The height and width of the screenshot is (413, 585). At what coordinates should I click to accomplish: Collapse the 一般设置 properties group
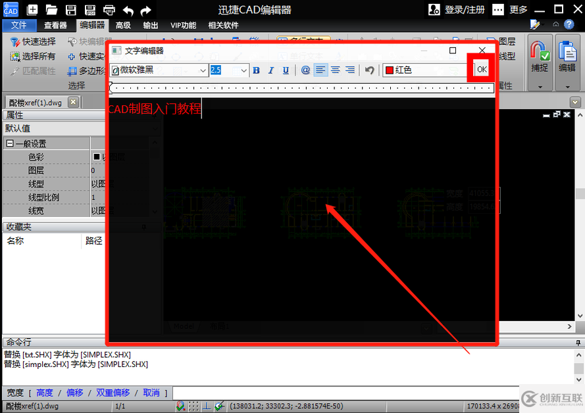click(x=10, y=143)
